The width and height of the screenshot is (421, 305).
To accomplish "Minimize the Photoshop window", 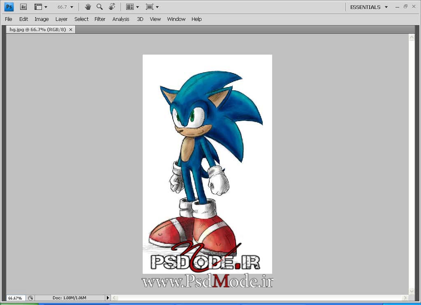I will click(x=397, y=7).
